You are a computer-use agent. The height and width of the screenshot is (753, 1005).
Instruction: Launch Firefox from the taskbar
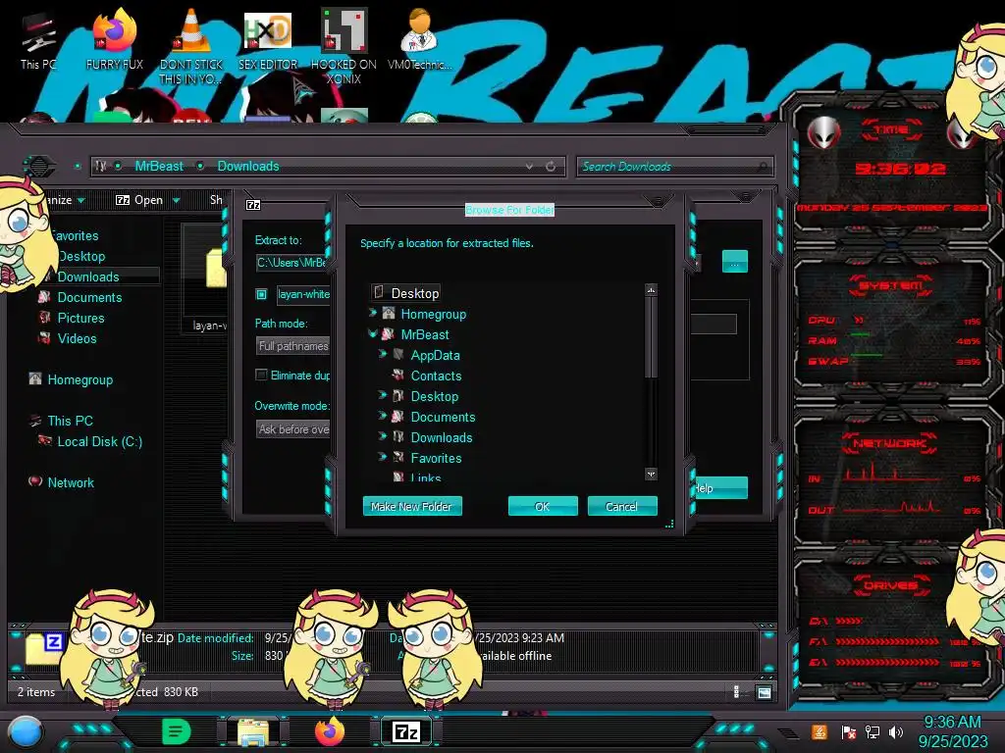330,731
